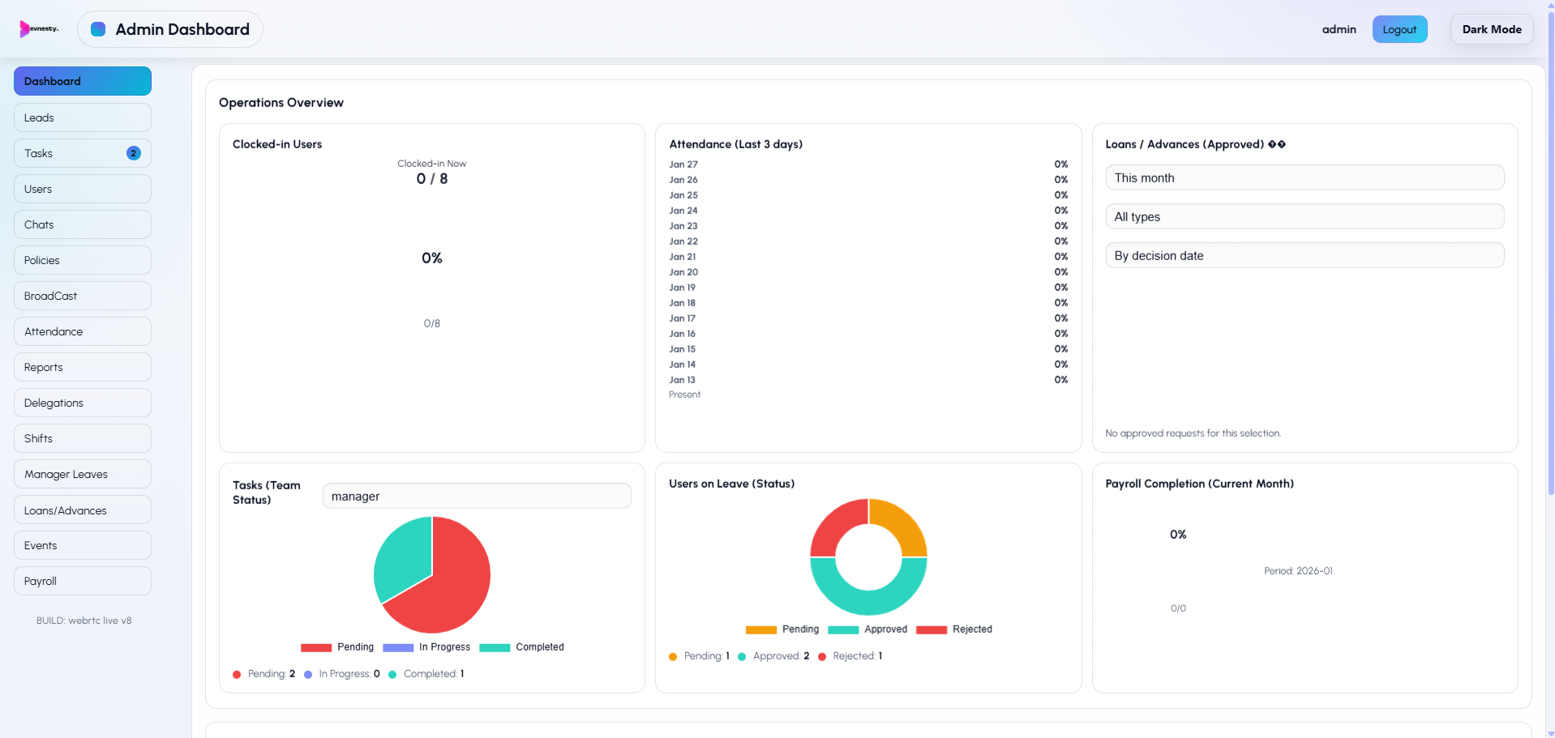
Task: Click the Approved dot in leave status legend
Action: click(740, 656)
